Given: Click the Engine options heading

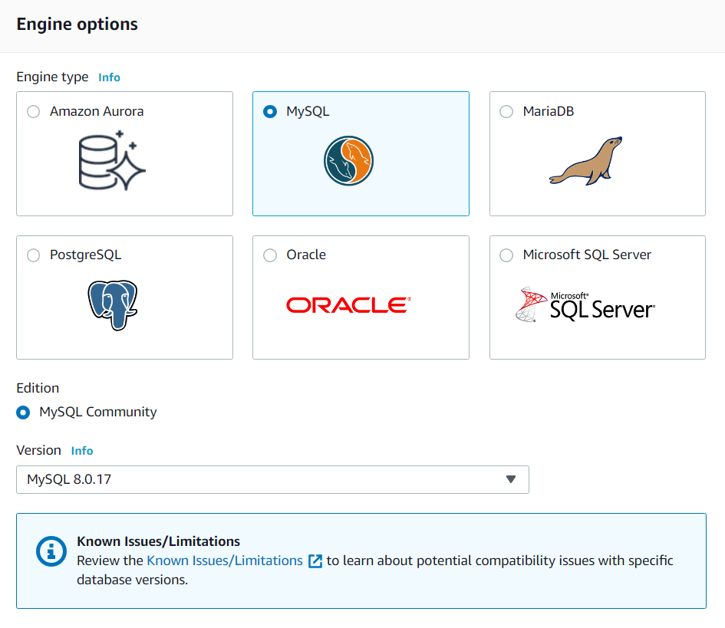Looking at the screenshot, I should coord(77,24).
